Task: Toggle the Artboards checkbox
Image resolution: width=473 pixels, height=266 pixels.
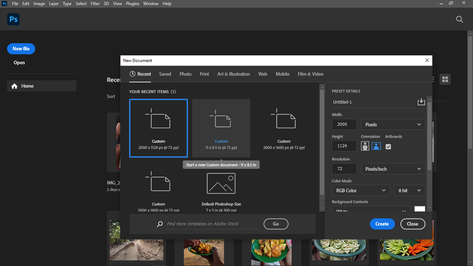Action: tap(388, 147)
